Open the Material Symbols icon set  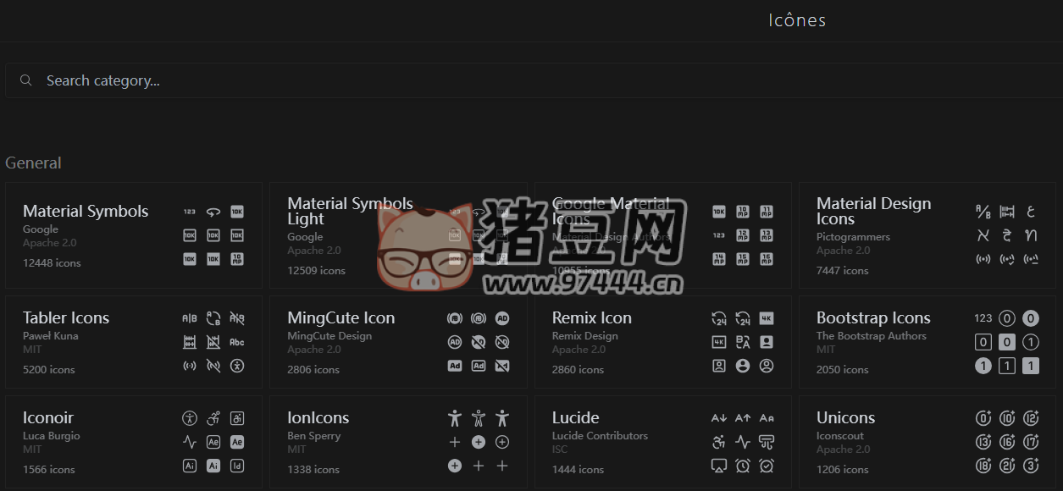click(x=134, y=236)
